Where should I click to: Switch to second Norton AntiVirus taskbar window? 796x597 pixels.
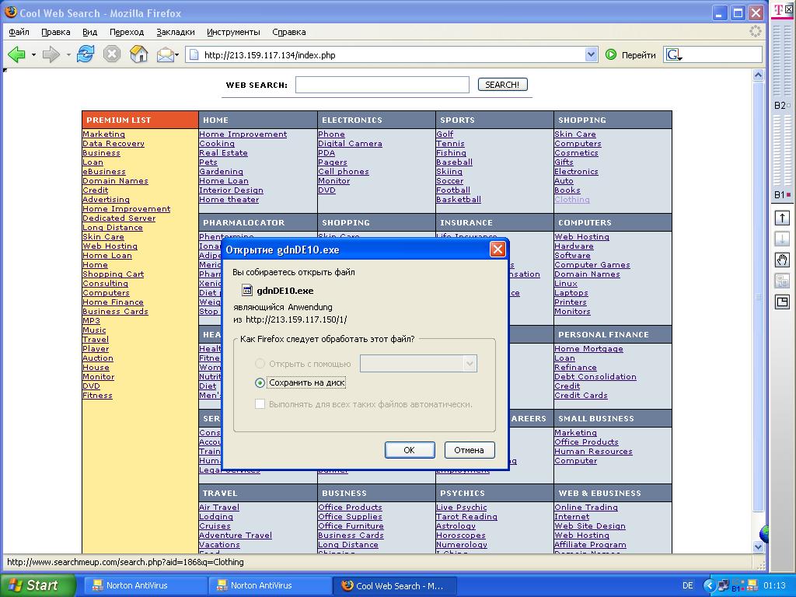[270, 585]
